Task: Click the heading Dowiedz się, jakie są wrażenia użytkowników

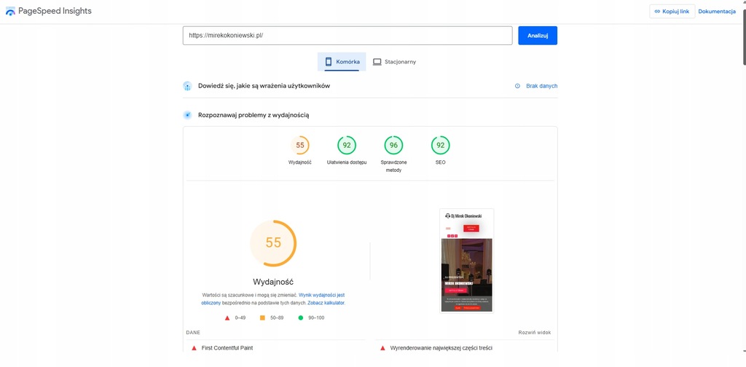Action: coord(264,86)
